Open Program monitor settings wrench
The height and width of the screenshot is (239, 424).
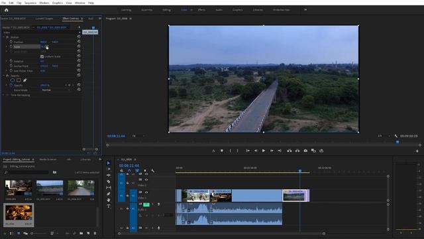click(396, 135)
